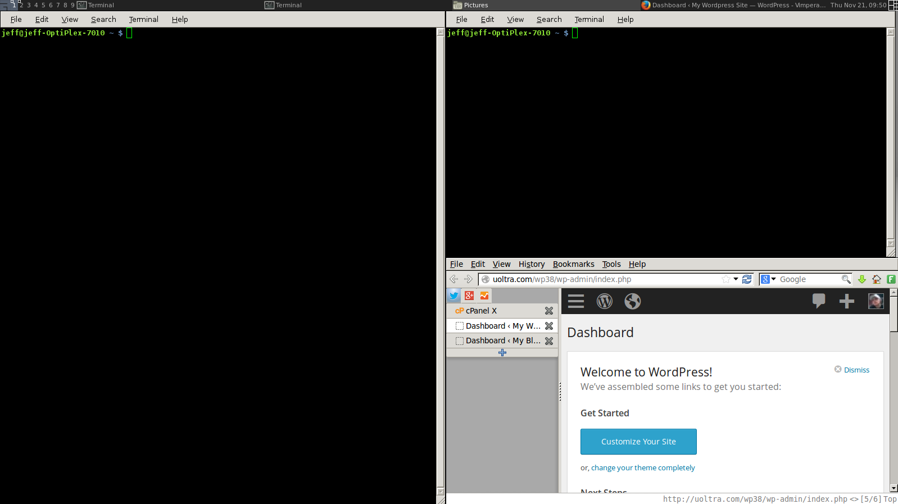Click the Get Started heading text
Image resolution: width=898 pixels, height=504 pixels.
[605, 413]
